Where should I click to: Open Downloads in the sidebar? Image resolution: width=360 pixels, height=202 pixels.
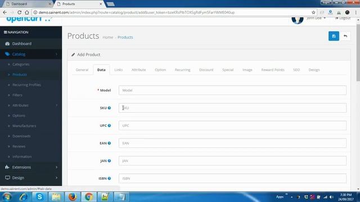21,136
